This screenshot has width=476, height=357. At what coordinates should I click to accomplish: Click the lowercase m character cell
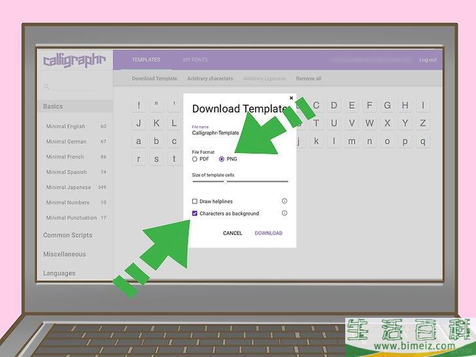352,141
